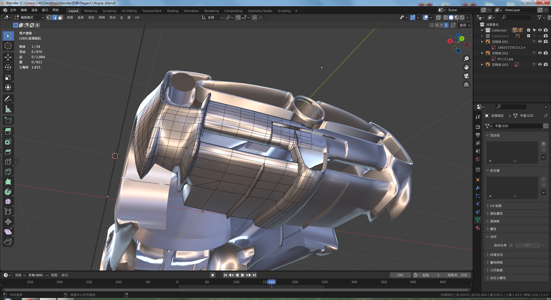551x300 pixels.
Task: Select the Measure ruler tool
Action: coord(8,109)
